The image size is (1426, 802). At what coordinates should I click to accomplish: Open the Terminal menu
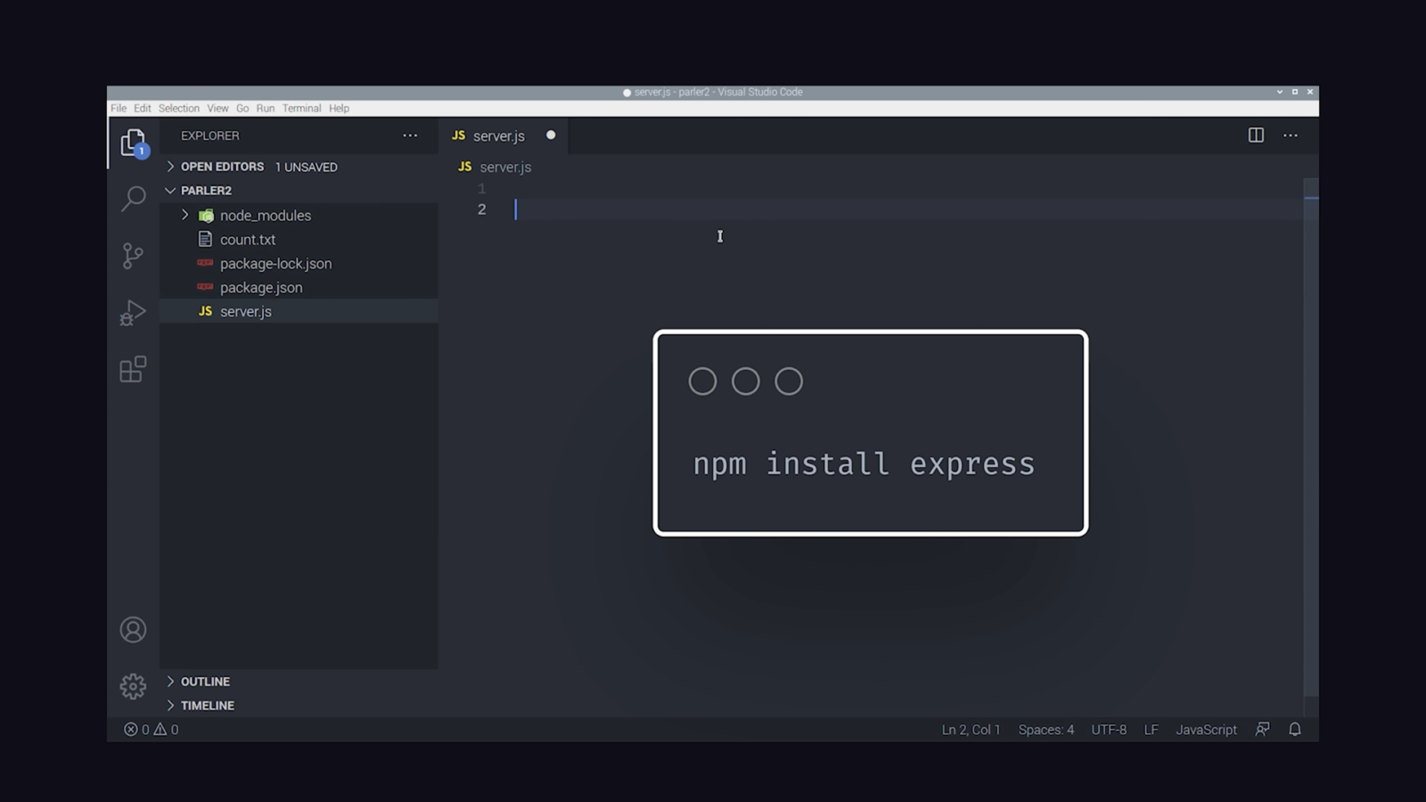[x=301, y=108]
